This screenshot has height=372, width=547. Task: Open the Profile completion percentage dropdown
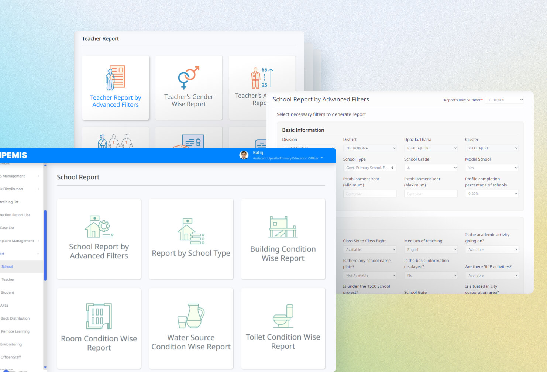pyautogui.click(x=491, y=194)
